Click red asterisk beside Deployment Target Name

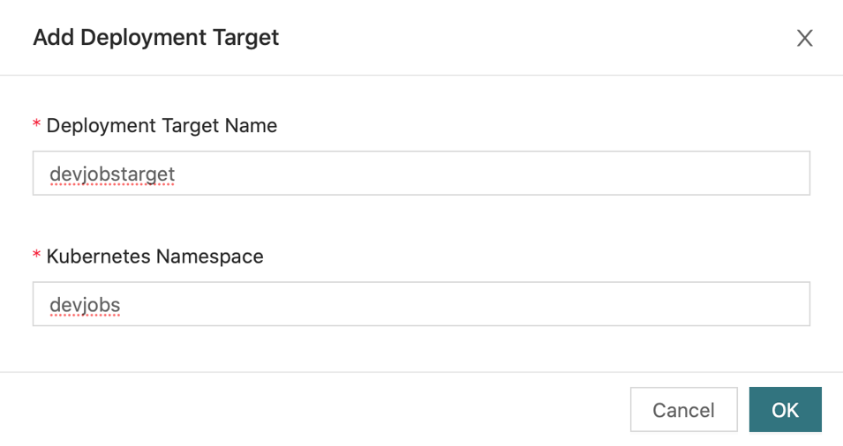[36, 124]
